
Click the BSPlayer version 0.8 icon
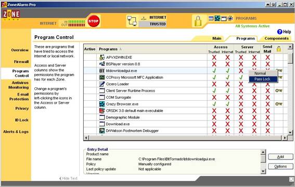[x=102, y=64]
